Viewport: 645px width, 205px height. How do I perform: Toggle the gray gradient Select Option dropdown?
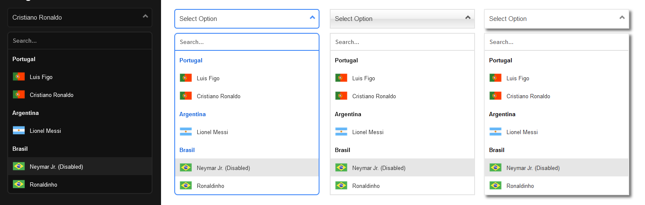pos(468,18)
